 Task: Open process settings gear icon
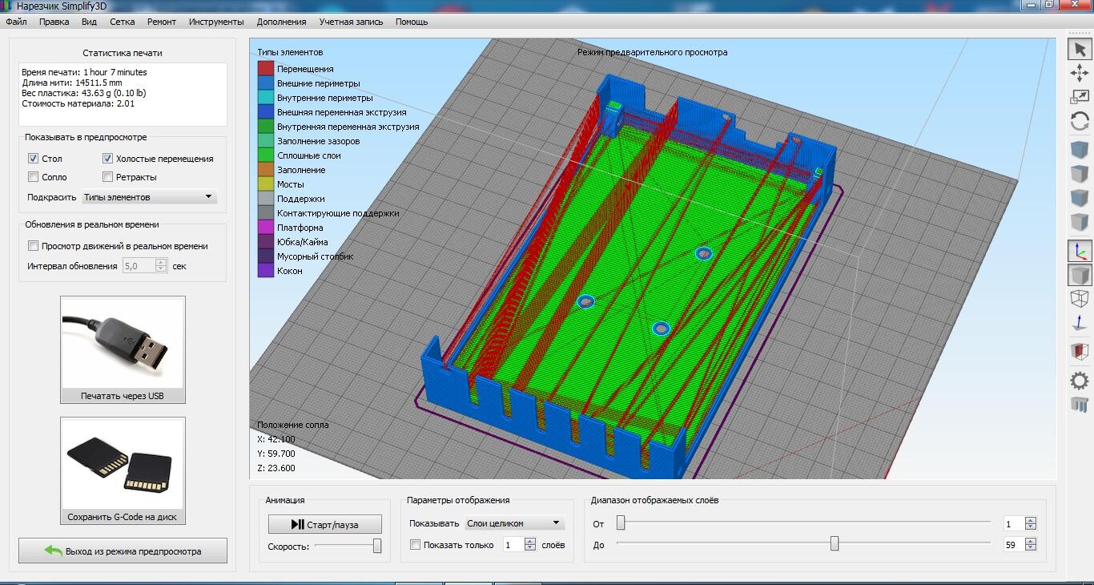[x=1080, y=381]
